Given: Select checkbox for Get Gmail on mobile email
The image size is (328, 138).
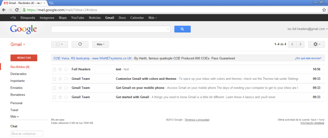Looking at the screenshot, I should point(54,88).
